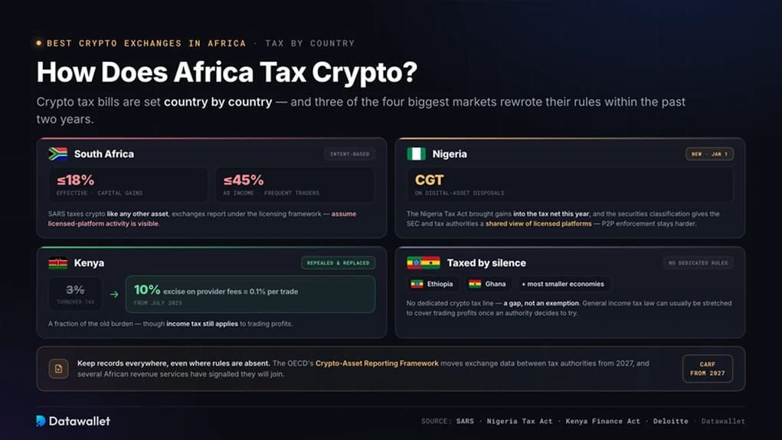Click the shared view of licensed platforms link

pos(538,224)
